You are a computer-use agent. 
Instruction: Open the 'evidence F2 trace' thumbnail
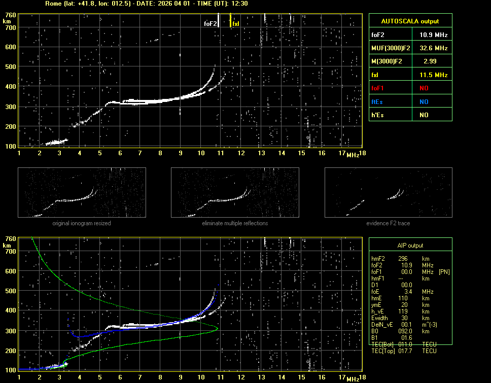coord(389,193)
